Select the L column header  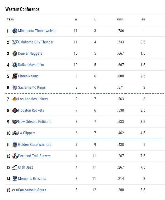(x=95, y=20)
